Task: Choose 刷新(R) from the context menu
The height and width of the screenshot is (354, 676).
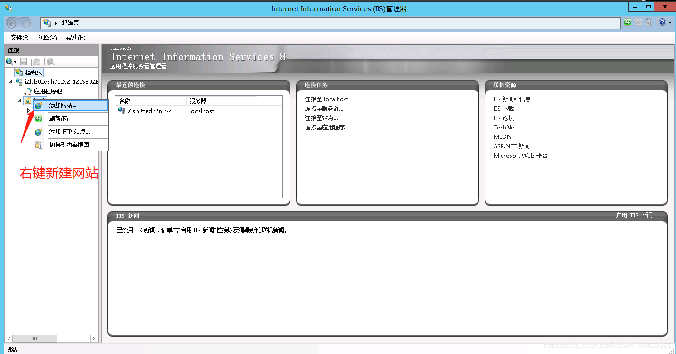Action: click(71, 119)
